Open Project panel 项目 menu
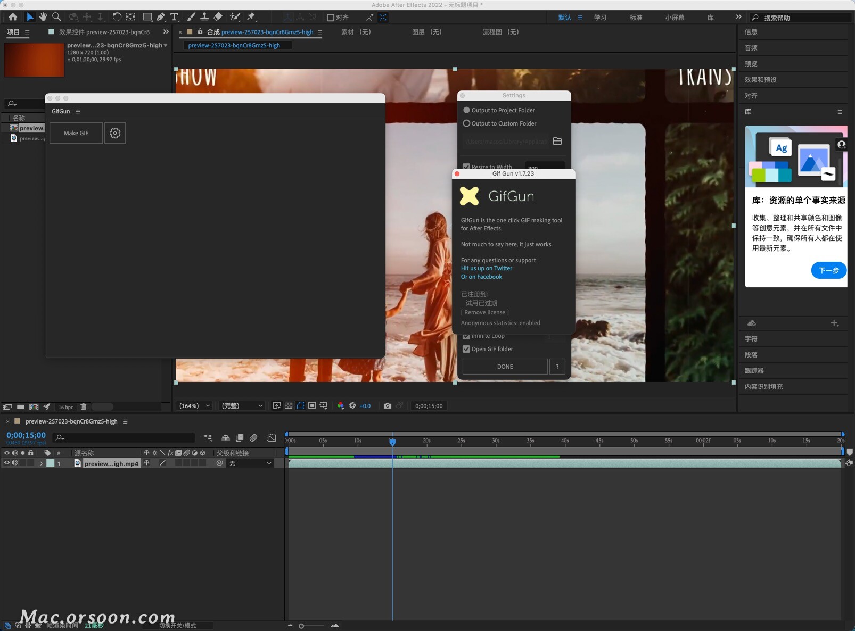 pyautogui.click(x=27, y=32)
